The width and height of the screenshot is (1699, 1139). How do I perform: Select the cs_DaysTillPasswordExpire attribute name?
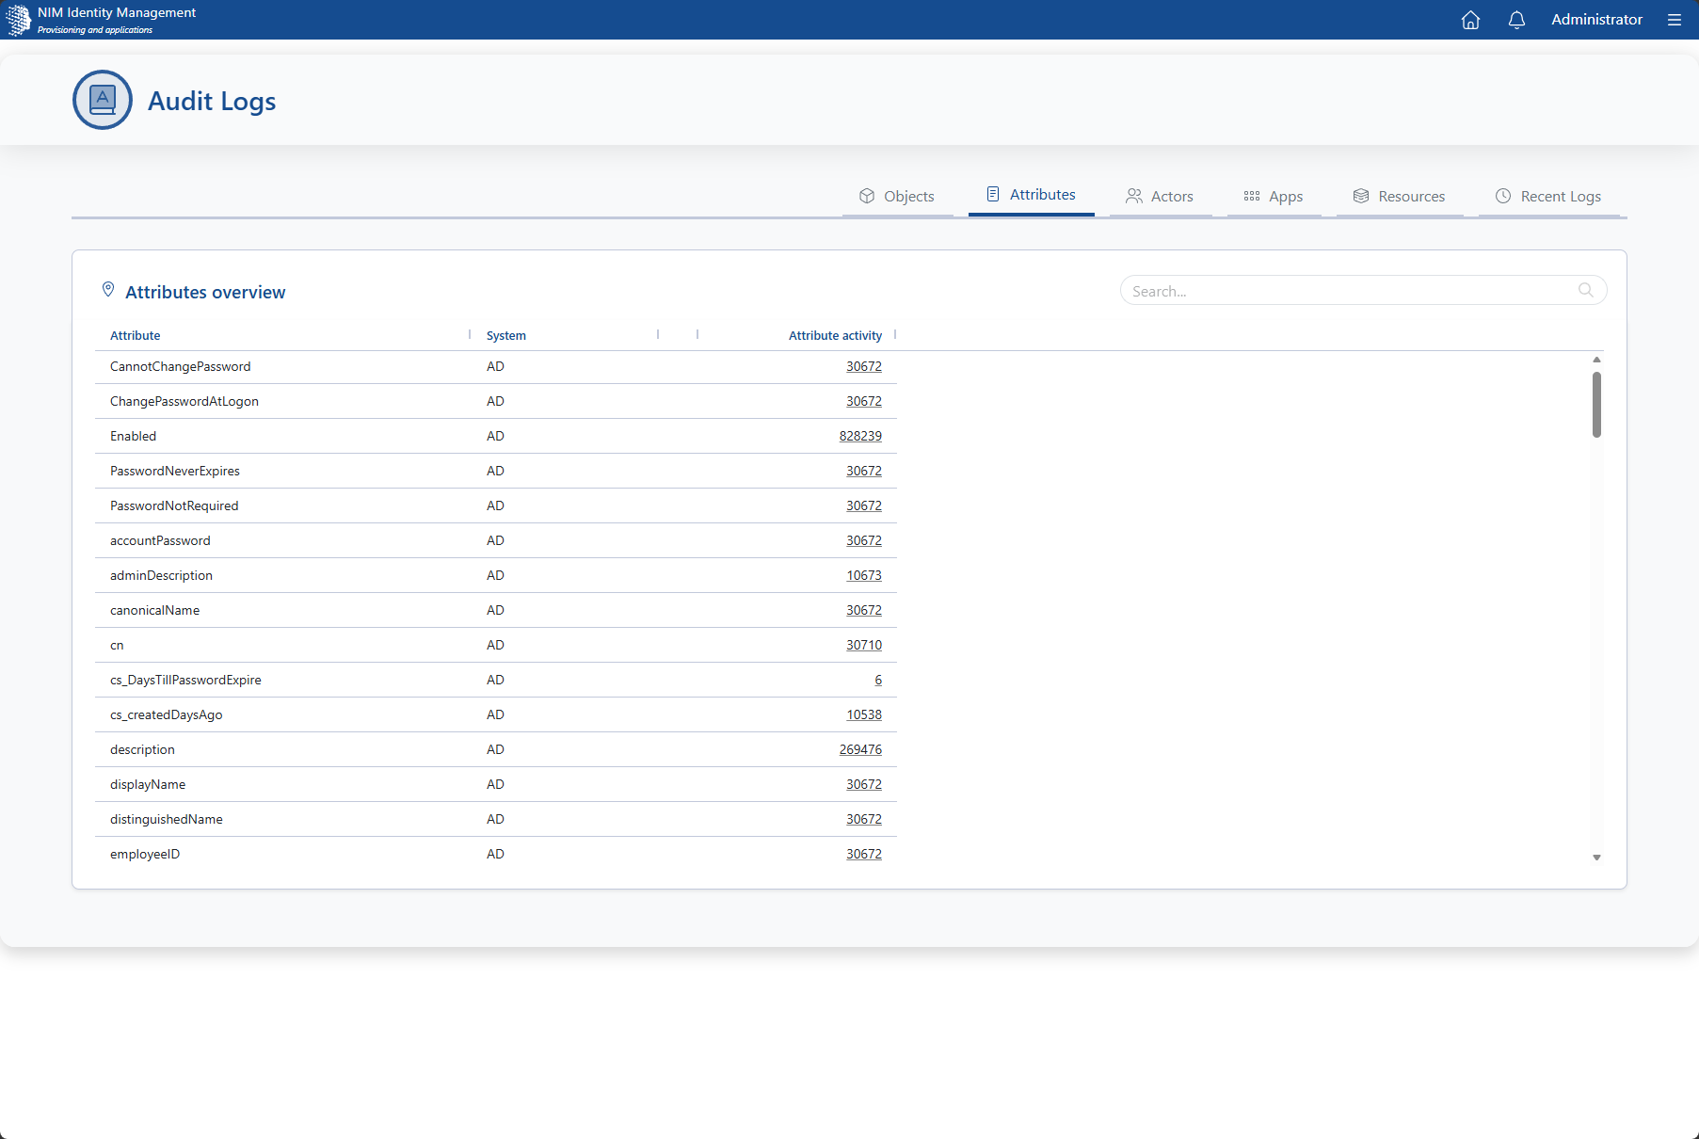(x=185, y=680)
